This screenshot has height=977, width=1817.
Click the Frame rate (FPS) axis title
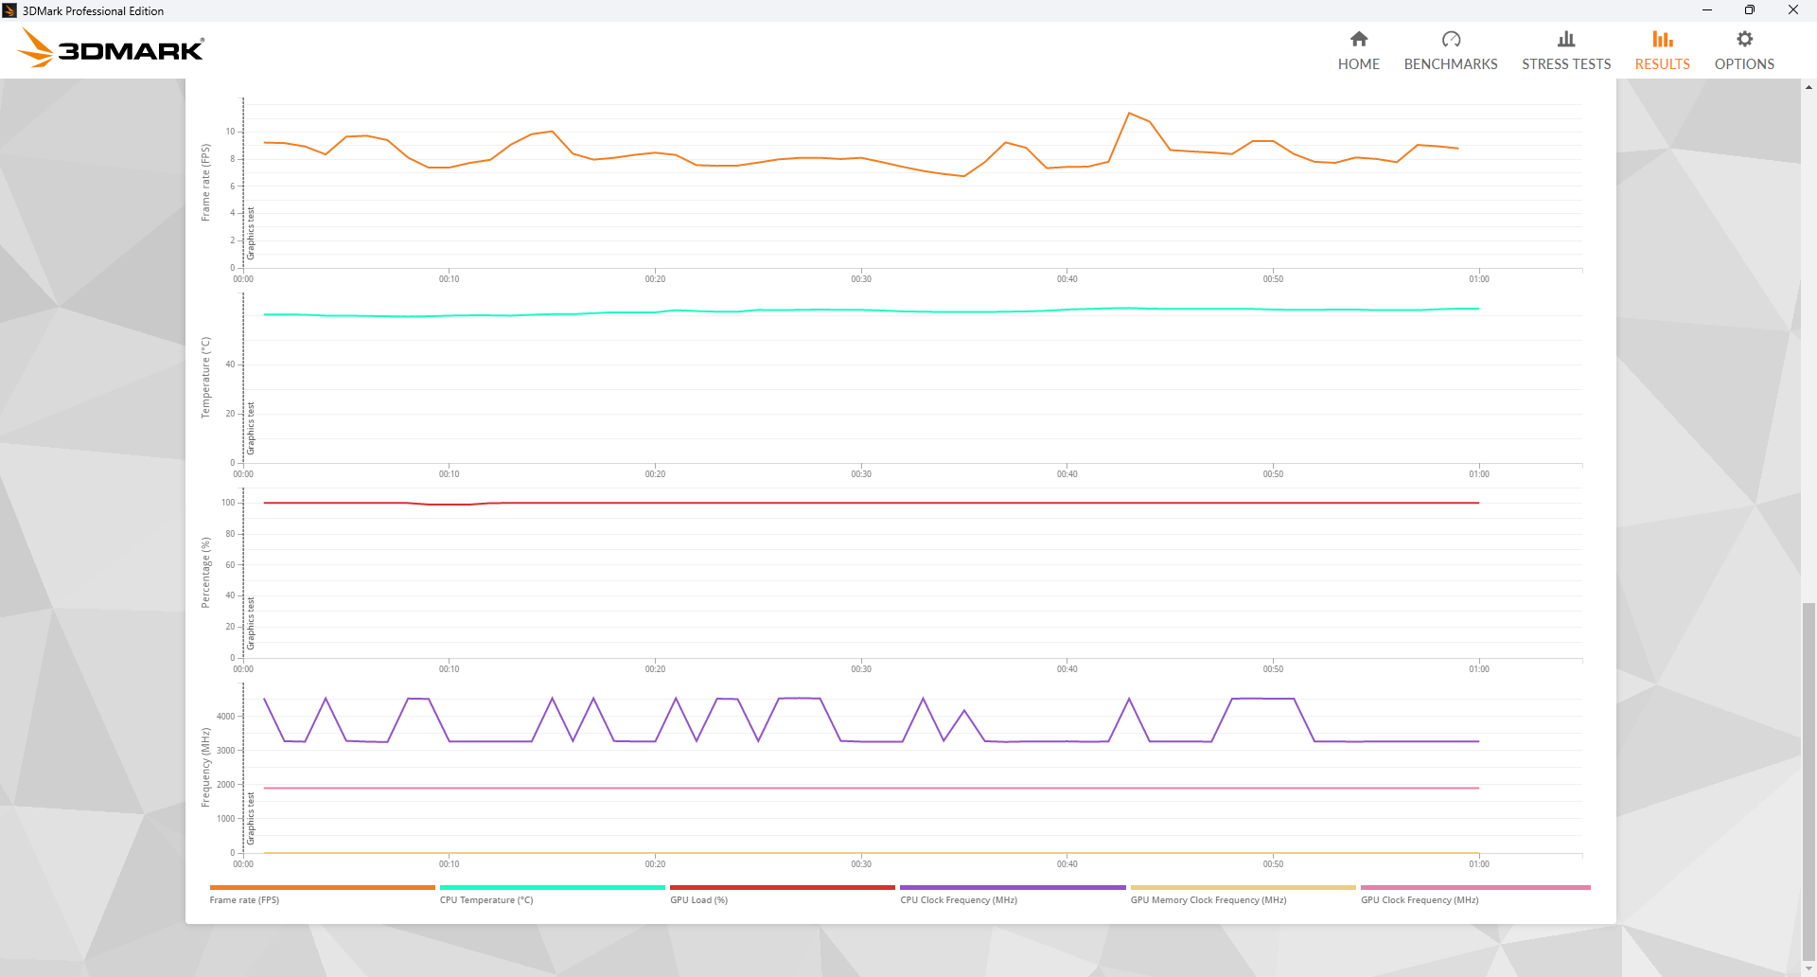tap(205, 183)
